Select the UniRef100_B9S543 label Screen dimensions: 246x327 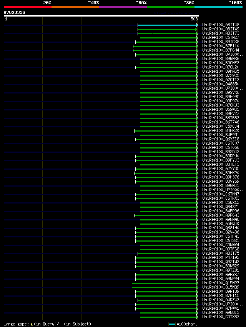click(221, 152)
